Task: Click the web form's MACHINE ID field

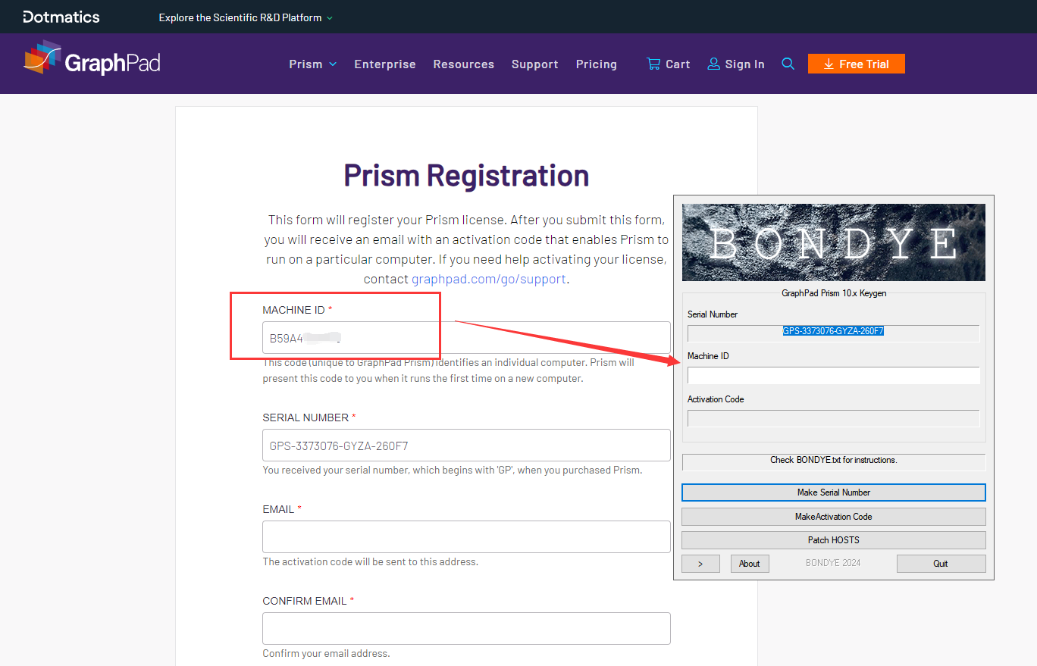Action: (x=466, y=338)
